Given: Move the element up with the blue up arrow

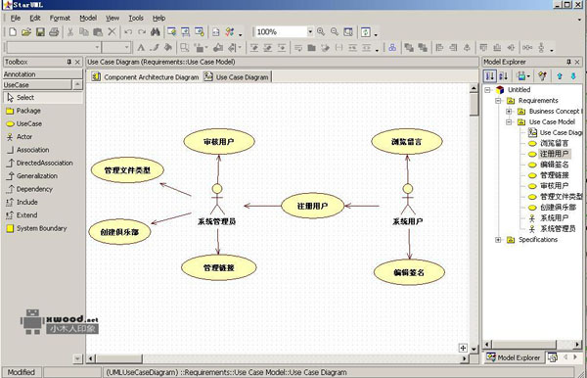Looking at the screenshot, I should point(560,76).
